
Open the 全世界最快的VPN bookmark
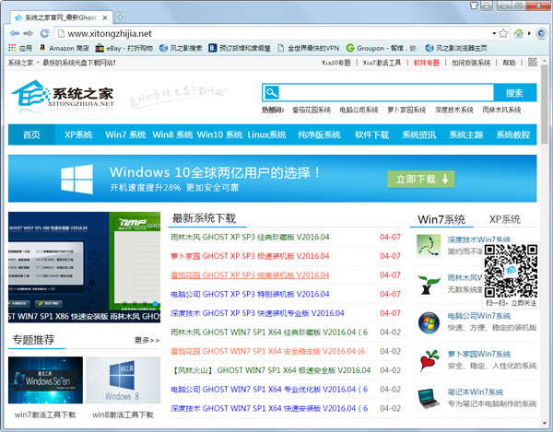tap(308, 48)
